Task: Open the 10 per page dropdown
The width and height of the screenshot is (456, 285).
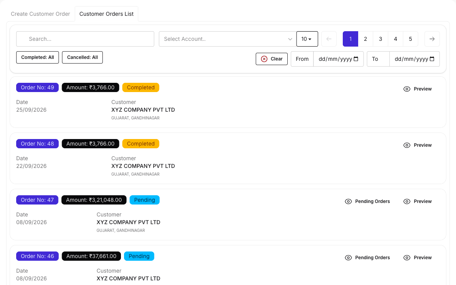Action: tap(307, 39)
